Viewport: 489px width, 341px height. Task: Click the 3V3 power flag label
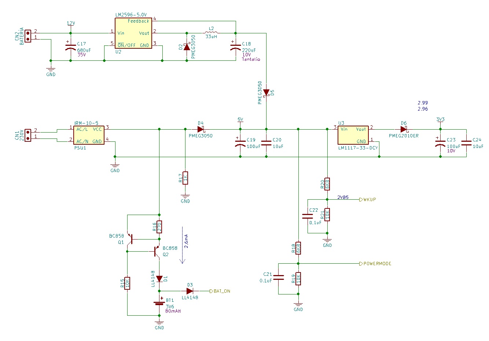coord(440,119)
